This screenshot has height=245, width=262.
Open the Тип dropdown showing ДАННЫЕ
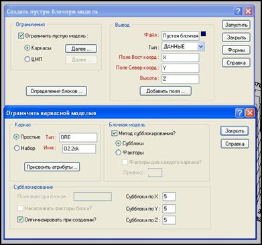[x=201, y=47]
